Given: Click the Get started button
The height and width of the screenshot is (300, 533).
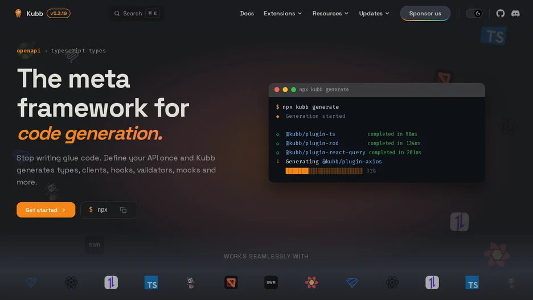Looking at the screenshot, I should (x=46, y=210).
